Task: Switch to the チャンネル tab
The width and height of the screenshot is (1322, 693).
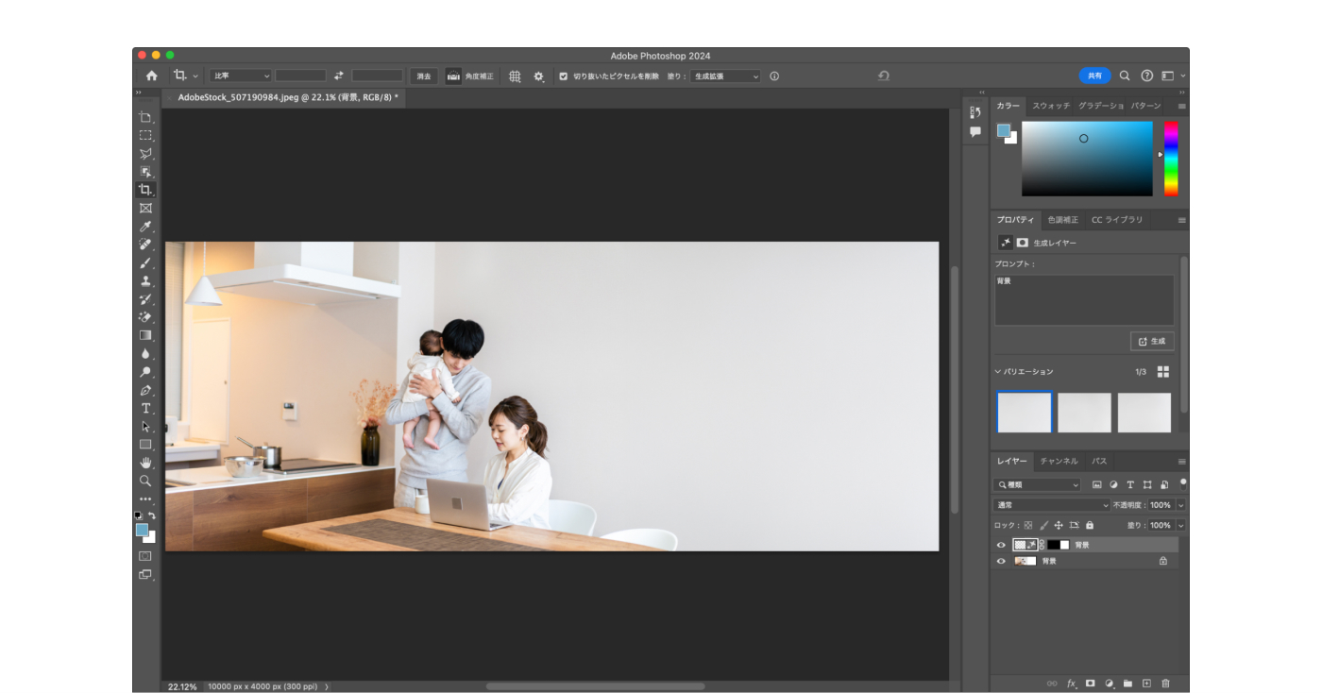Action: 1059,462
